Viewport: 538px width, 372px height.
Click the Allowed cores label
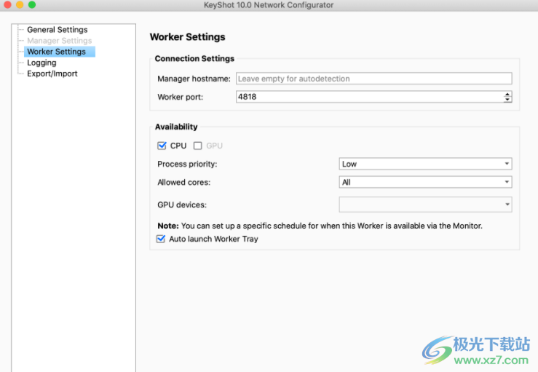[x=184, y=182]
